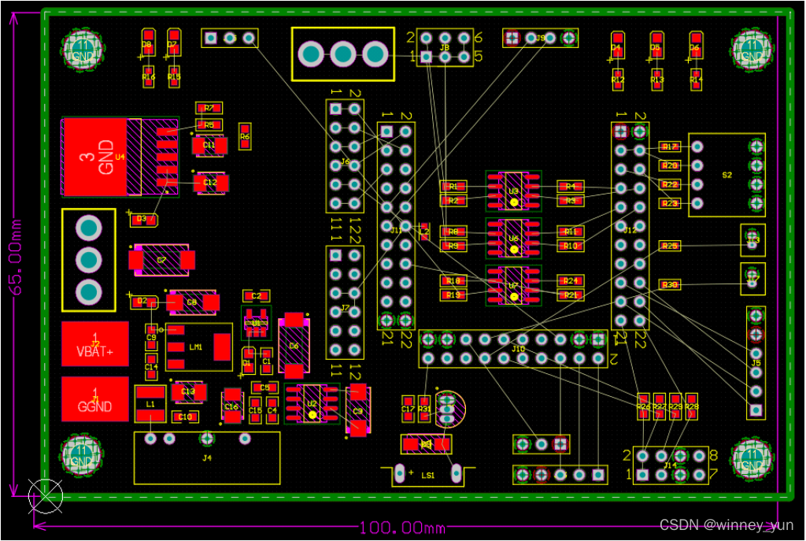Image resolution: width=806 pixels, height=541 pixels.
Task: Select LED D7
Action: pyautogui.click(x=174, y=44)
